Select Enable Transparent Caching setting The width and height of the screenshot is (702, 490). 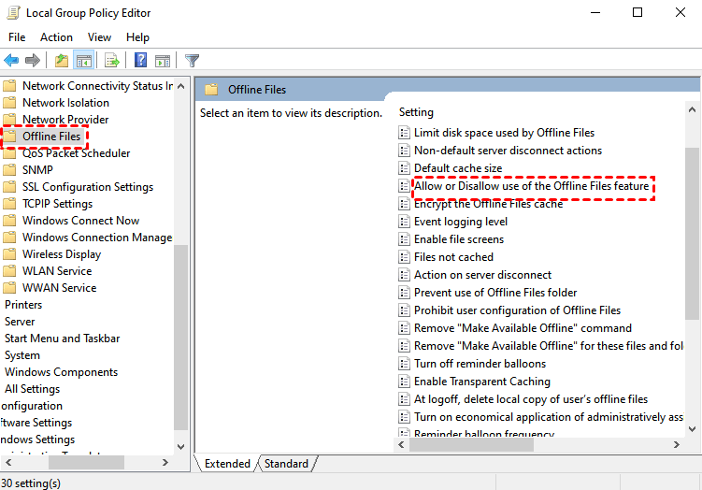(x=481, y=382)
